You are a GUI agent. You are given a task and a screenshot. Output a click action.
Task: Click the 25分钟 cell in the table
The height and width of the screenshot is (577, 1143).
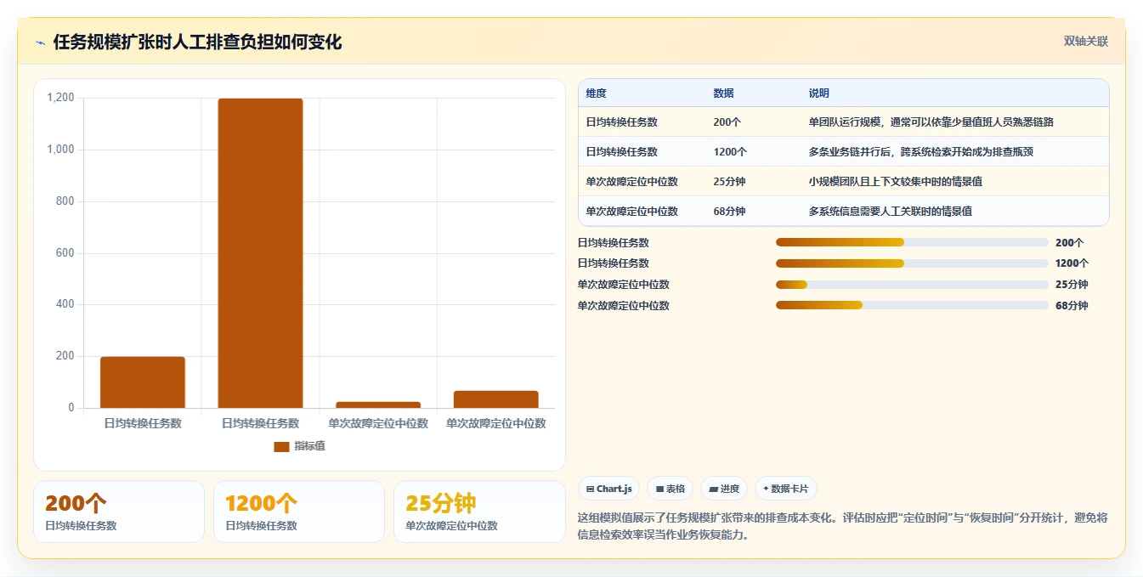coord(729,182)
